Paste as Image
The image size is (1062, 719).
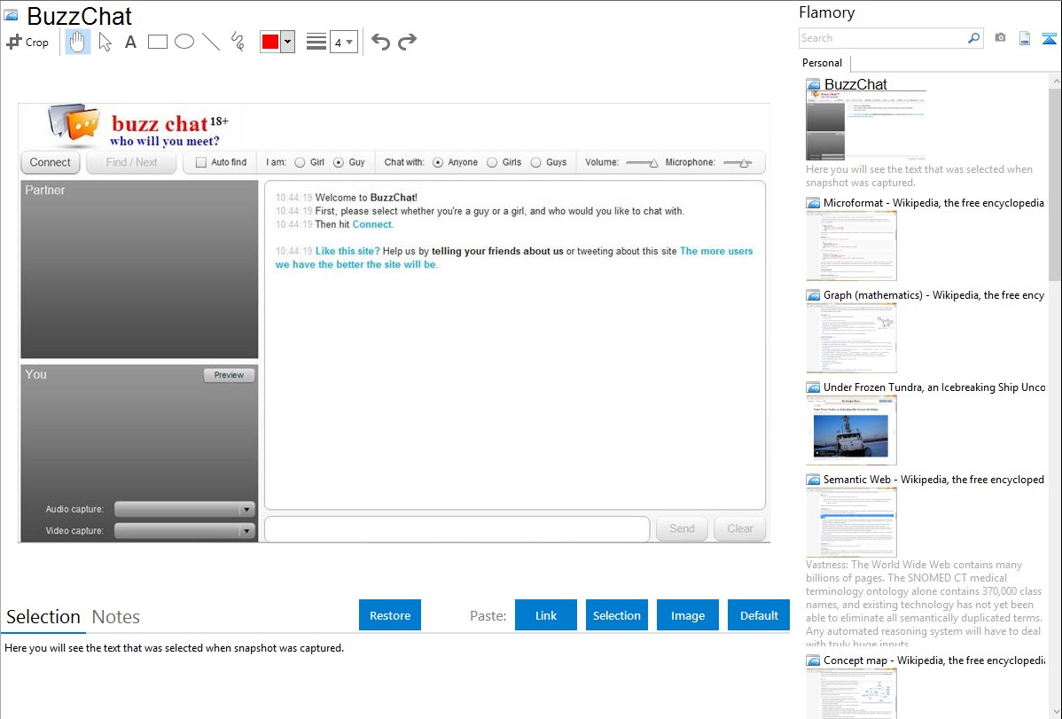coord(687,615)
